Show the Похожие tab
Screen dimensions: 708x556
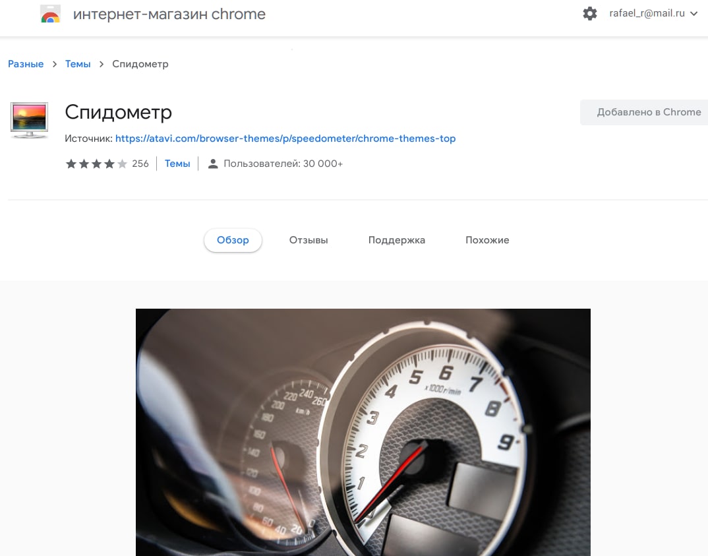tap(487, 240)
